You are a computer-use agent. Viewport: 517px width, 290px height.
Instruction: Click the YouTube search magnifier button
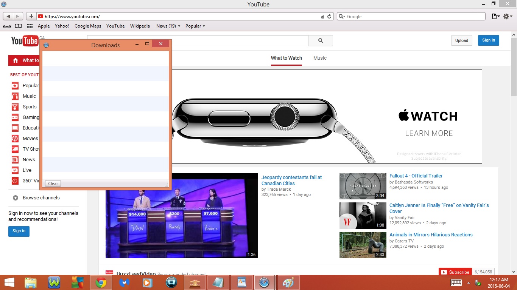[321, 40]
